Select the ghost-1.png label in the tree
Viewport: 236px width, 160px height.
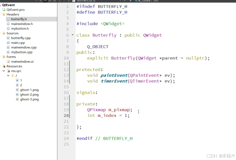29,90
